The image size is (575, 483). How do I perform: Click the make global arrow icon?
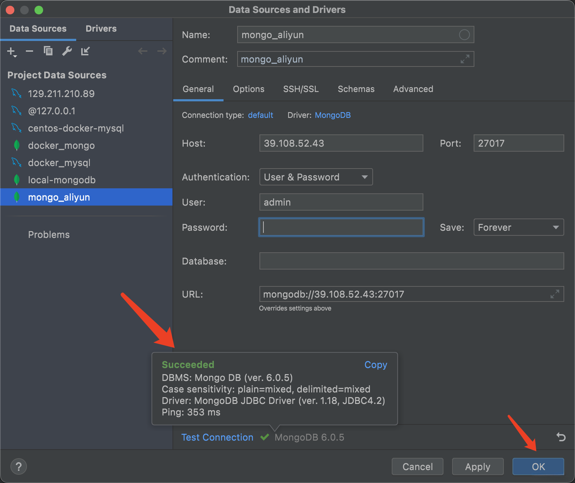pyautogui.click(x=85, y=51)
